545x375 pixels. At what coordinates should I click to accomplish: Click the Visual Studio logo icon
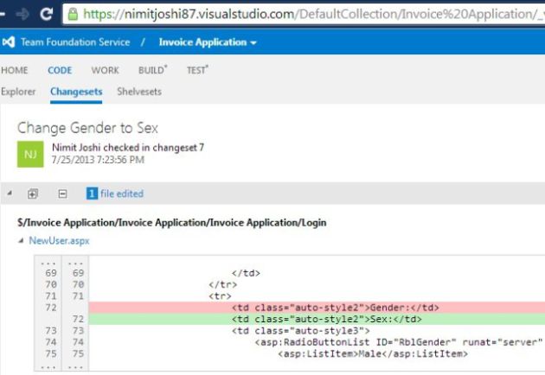tap(9, 42)
